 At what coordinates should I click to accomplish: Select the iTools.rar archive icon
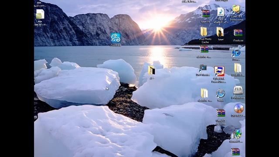point(238,33)
